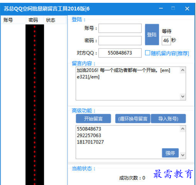Select QQ number 1817017027 in the list
The height and width of the screenshot is (185, 196).
tap(90, 142)
